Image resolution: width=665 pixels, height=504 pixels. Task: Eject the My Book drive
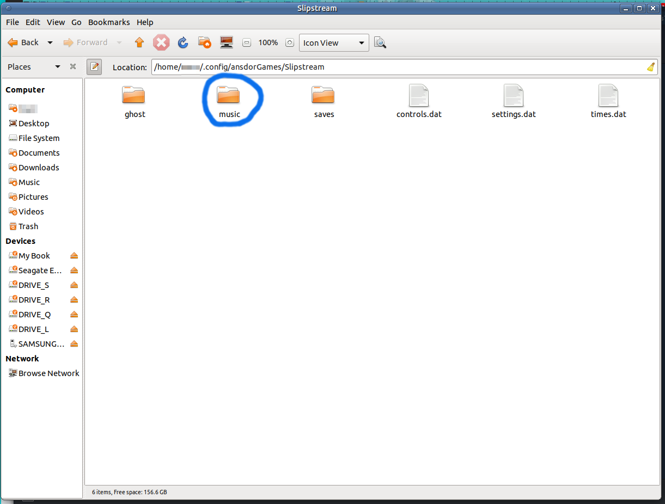[x=74, y=256]
